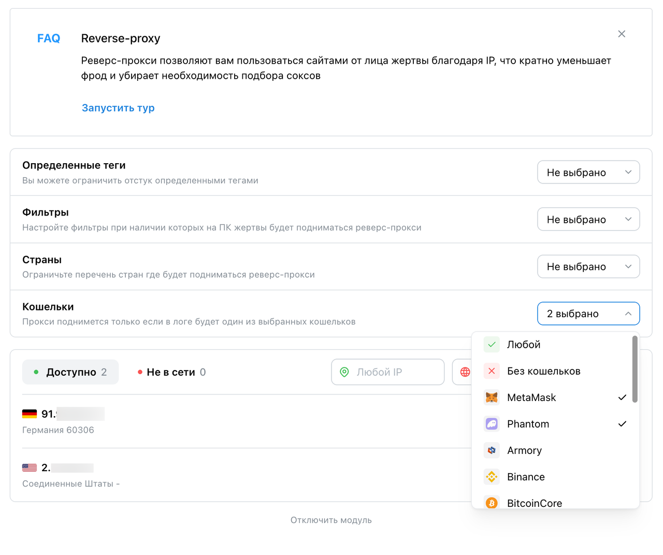The image size is (663, 555).
Task: Click the 'Определенные теги' section title
Action: 74,165
